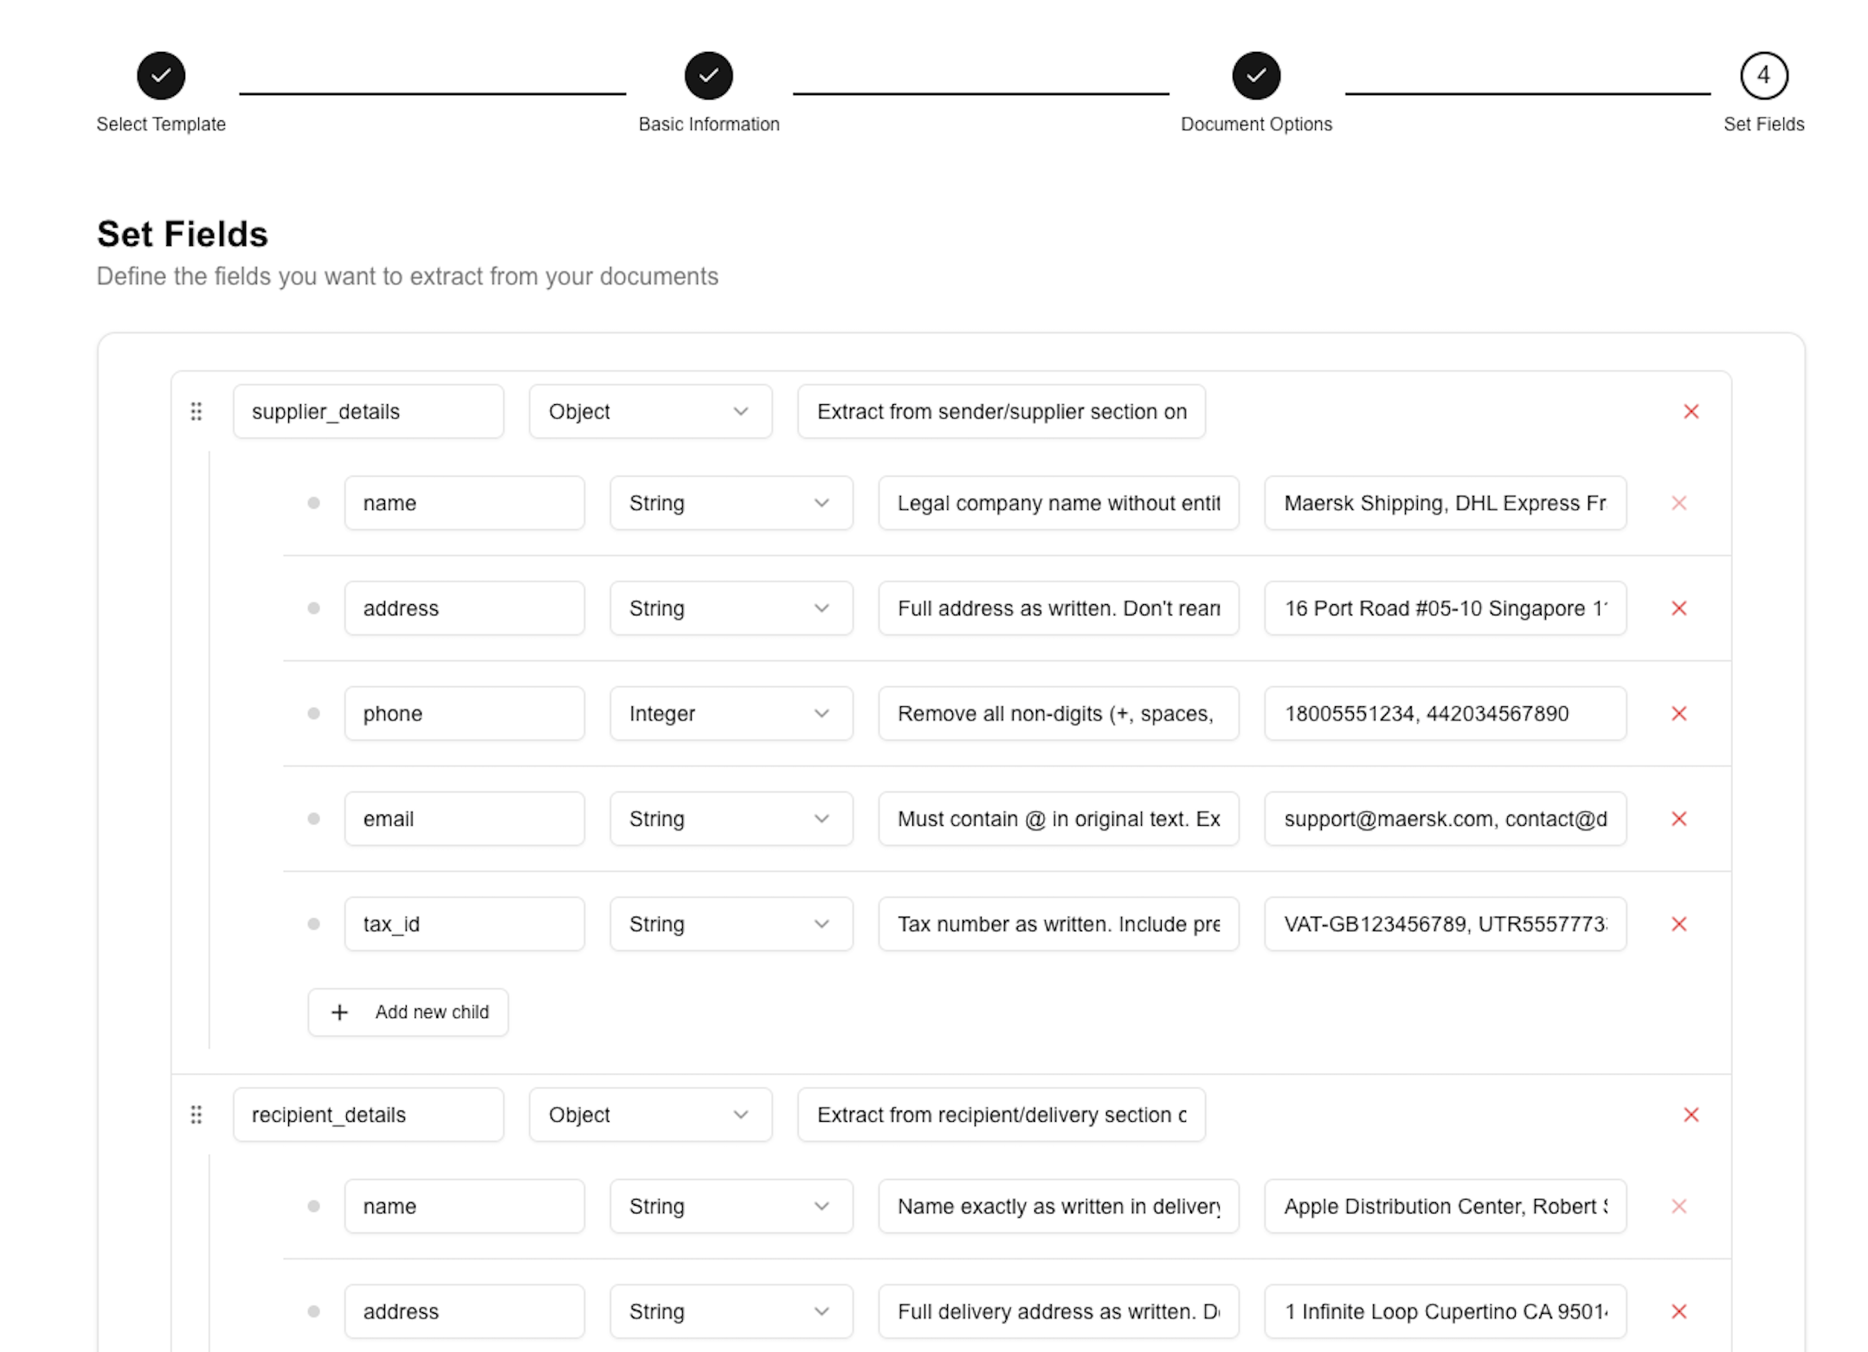This screenshot has height=1352, width=1868.
Task: Click the drag handle for supplier_details
Action: point(196,412)
